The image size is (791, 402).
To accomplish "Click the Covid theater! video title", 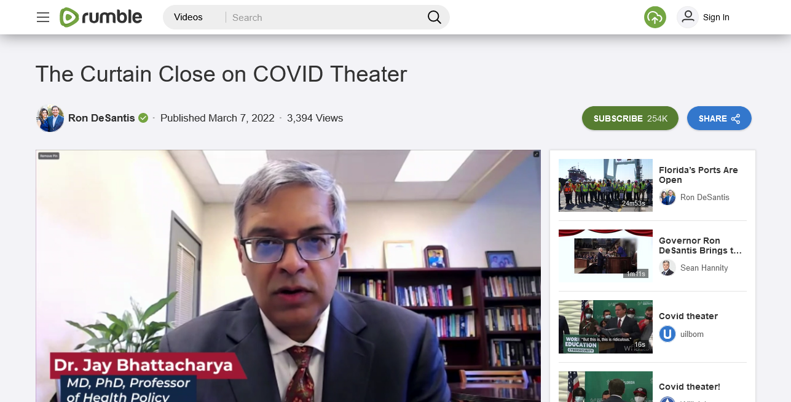I will (690, 387).
